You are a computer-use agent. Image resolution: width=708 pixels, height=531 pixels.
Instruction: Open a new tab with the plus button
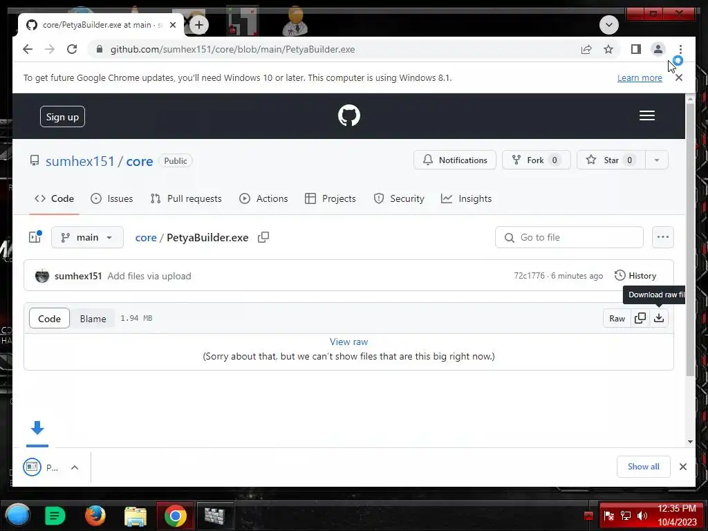click(x=198, y=25)
